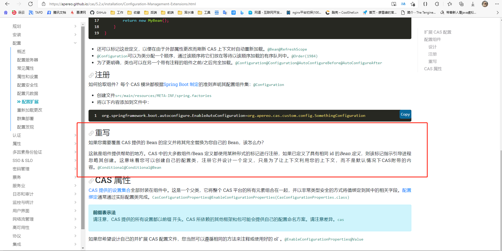Follow the Spring Boot 制定 link
This screenshot has width=502, height=251.
click(181, 84)
